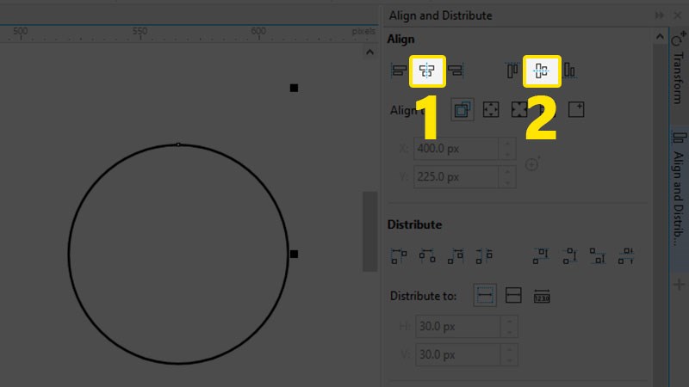This screenshot has height=387, width=689.
Task: Decrease the V spacing with down arrow
Action: point(509,360)
